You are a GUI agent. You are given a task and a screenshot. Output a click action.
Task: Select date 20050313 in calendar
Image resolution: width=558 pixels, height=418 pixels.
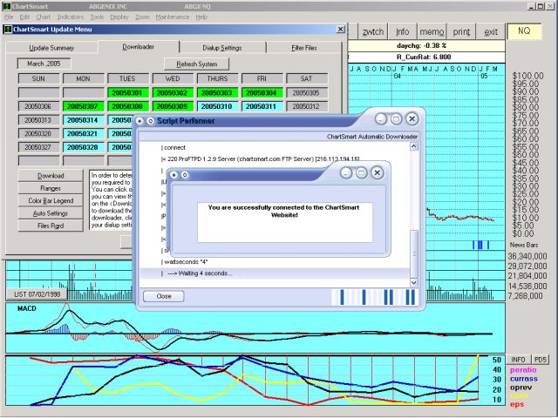37,120
